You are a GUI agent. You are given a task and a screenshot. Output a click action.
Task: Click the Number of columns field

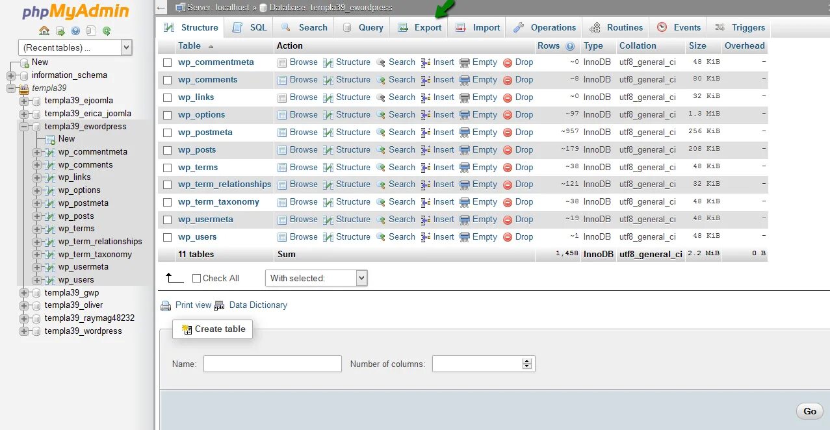click(x=484, y=364)
